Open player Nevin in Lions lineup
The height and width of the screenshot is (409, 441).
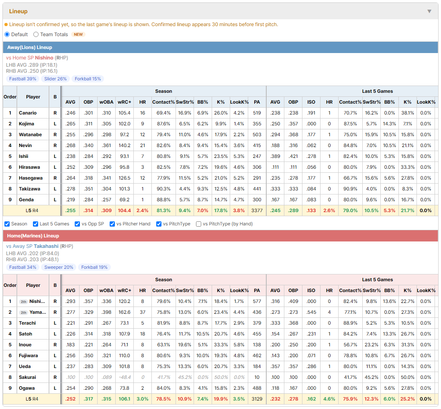point(25,145)
